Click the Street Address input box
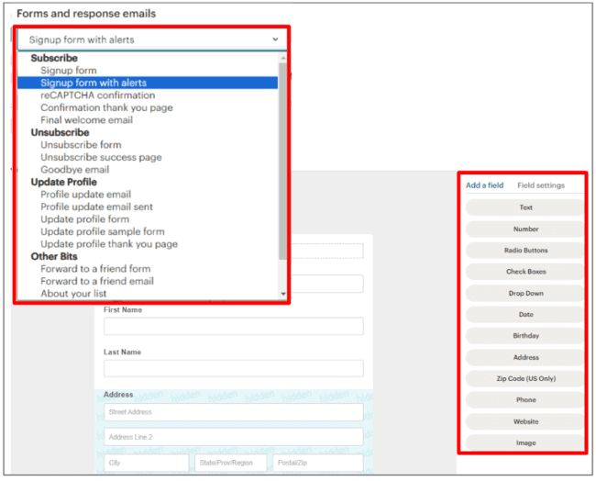 click(233, 412)
